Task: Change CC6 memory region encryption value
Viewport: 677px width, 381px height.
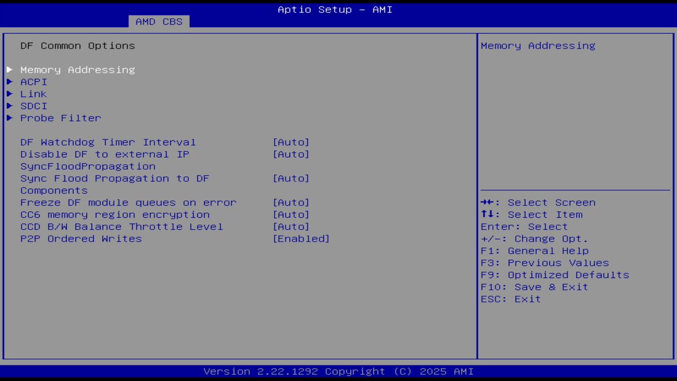Action: click(x=291, y=215)
